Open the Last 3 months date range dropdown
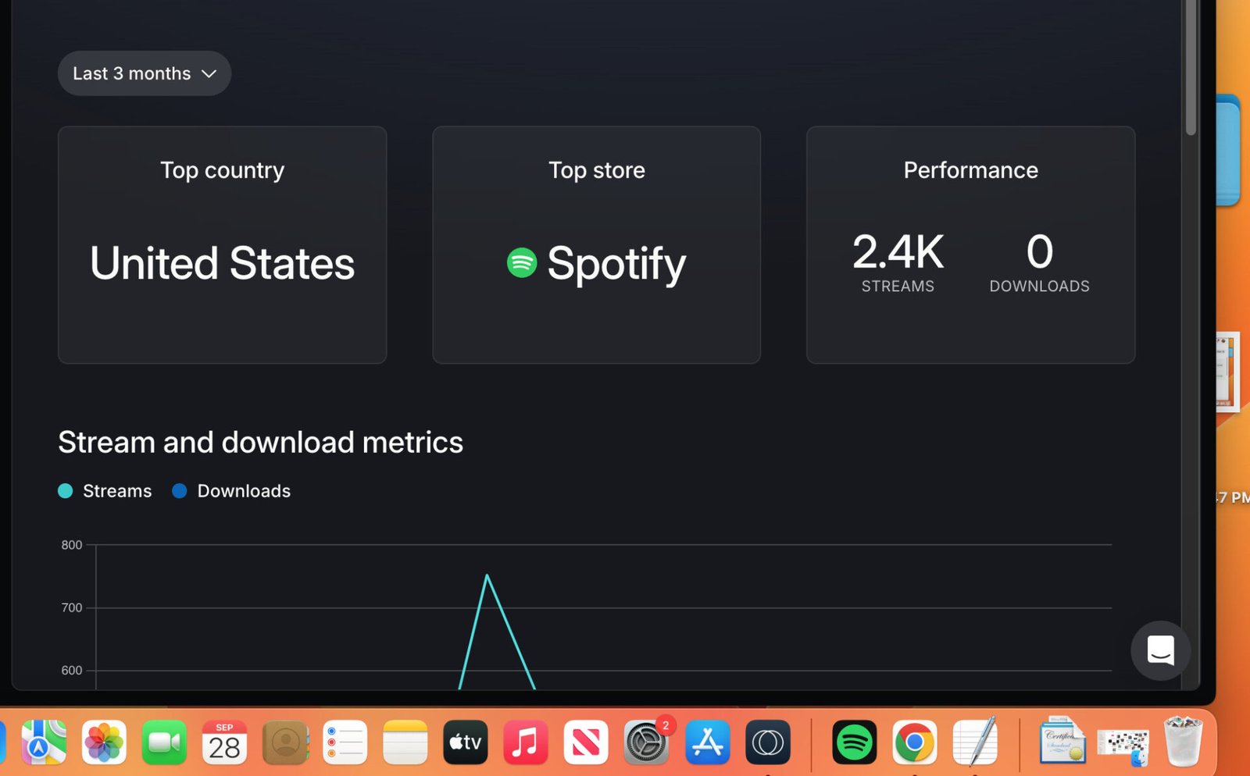Viewport: 1250px width, 776px height. pyautogui.click(x=145, y=73)
